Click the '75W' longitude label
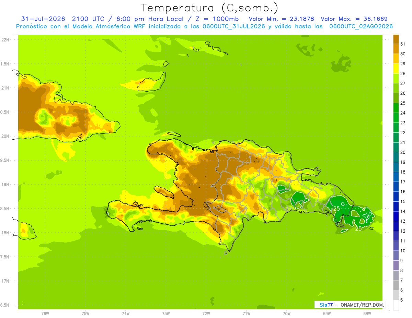The image size is (412, 318). (85, 314)
